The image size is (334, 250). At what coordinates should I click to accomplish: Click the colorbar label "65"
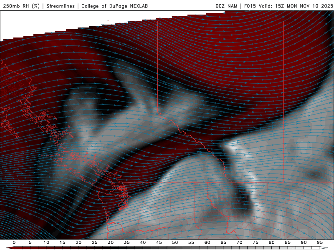(x=223, y=242)
